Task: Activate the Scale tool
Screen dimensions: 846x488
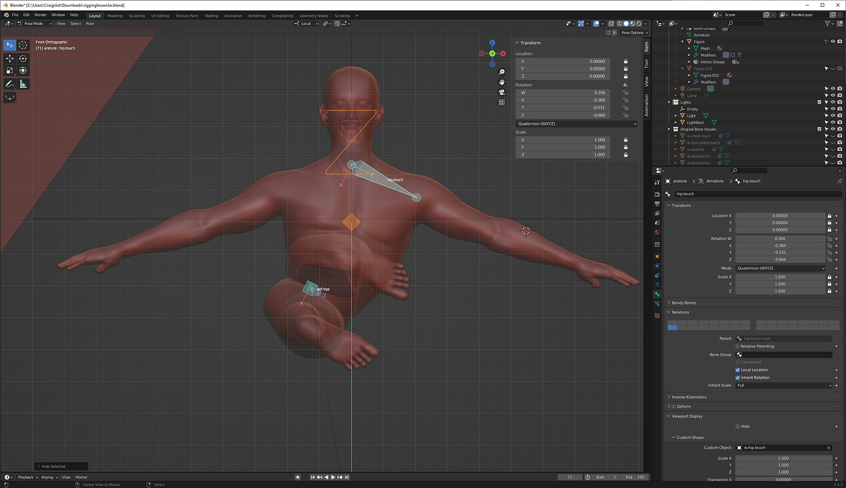Action: [x=10, y=71]
